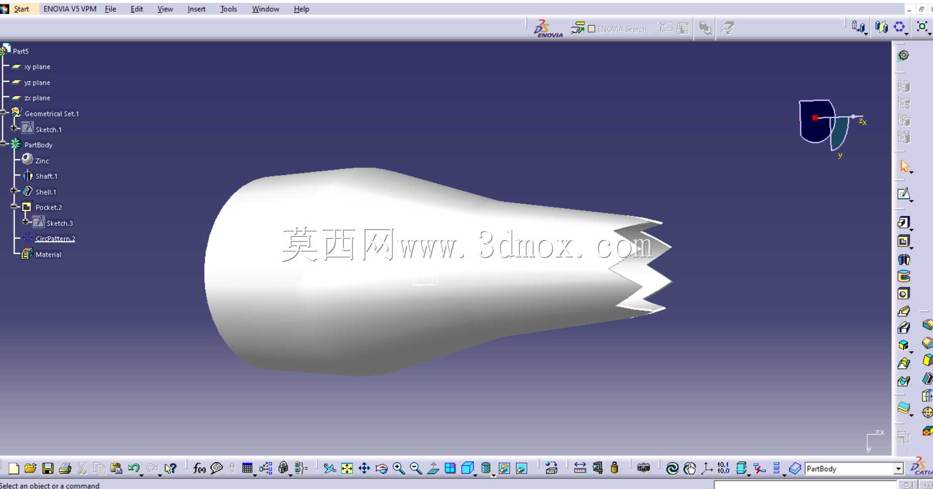
Task: Click the Groove tool icon
Action: (x=904, y=276)
